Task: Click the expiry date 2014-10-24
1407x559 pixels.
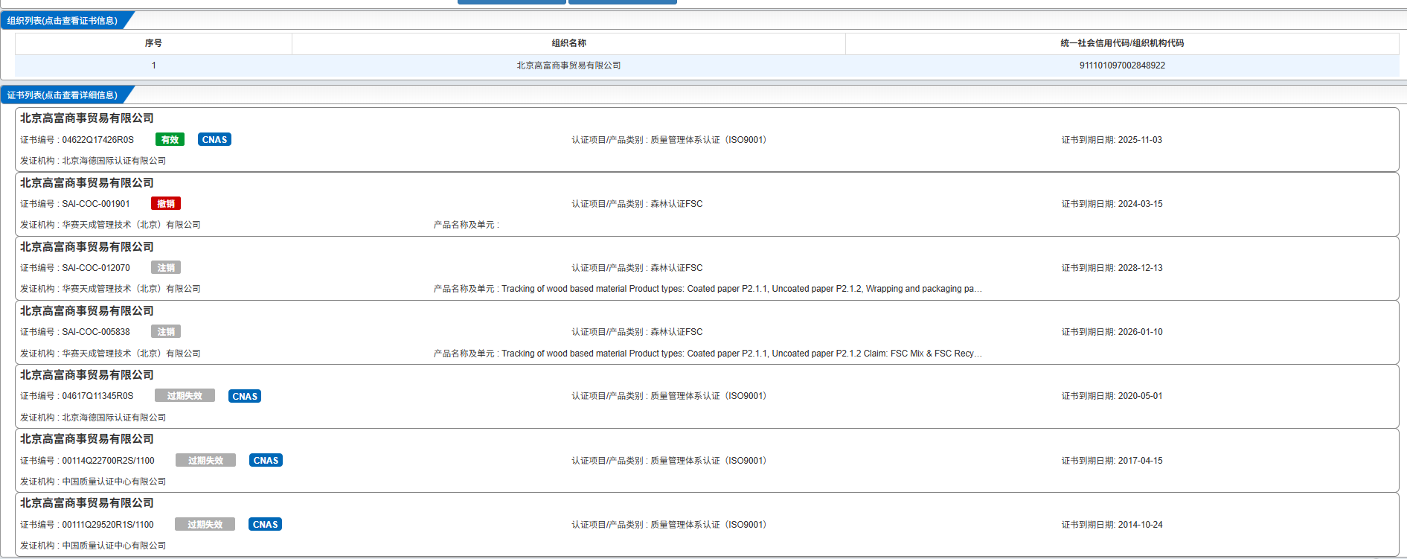Action: (x=1140, y=525)
